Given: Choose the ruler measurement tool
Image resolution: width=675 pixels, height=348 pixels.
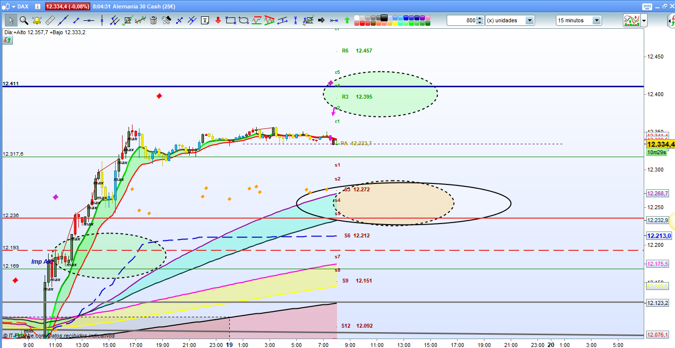Looking at the screenshot, I should point(50,20).
